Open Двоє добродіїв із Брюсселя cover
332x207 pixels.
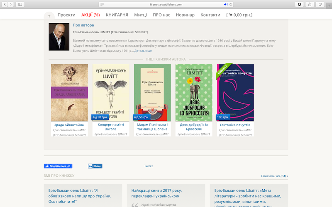(x=194, y=92)
